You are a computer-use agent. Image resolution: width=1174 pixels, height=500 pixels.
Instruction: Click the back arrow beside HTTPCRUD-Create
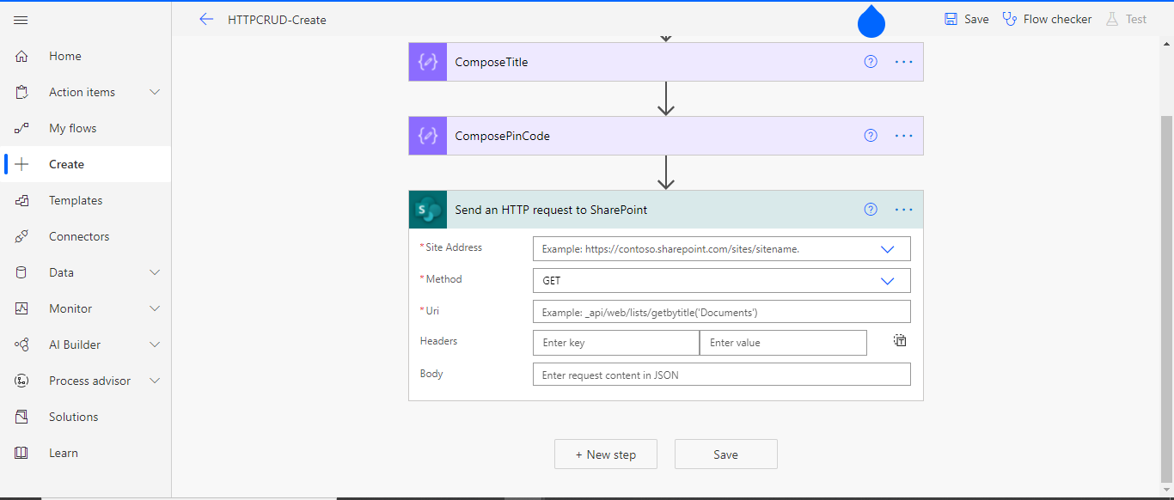206,19
